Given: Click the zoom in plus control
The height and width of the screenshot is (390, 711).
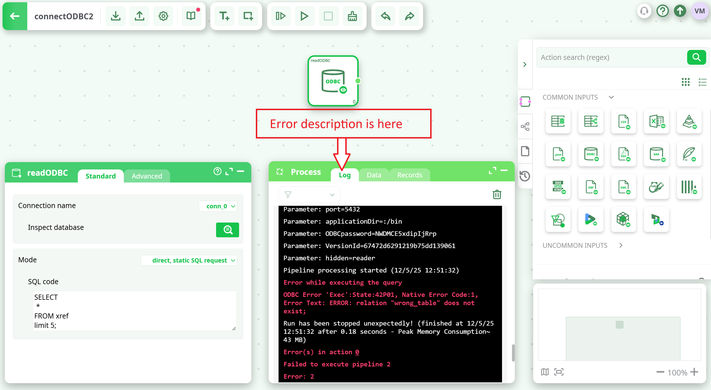Looking at the screenshot, I should pos(695,372).
